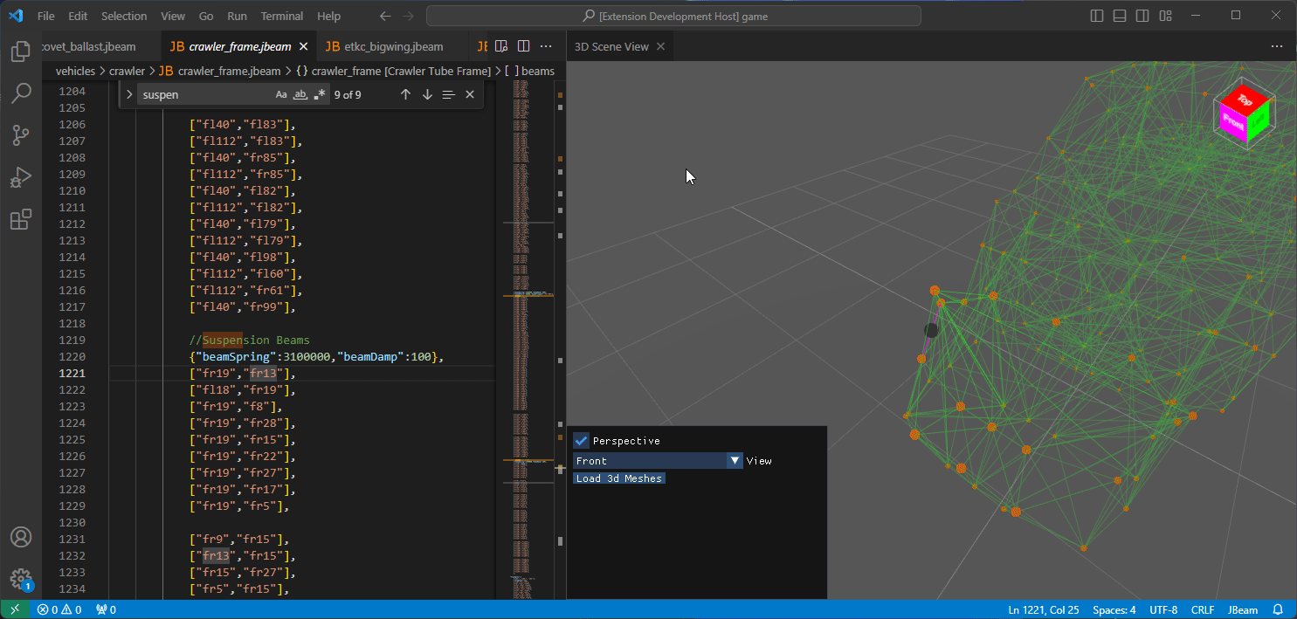Click Ln 1221, Col 25 in status bar
The height and width of the screenshot is (619, 1297).
pyautogui.click(x=1044, y=609)
